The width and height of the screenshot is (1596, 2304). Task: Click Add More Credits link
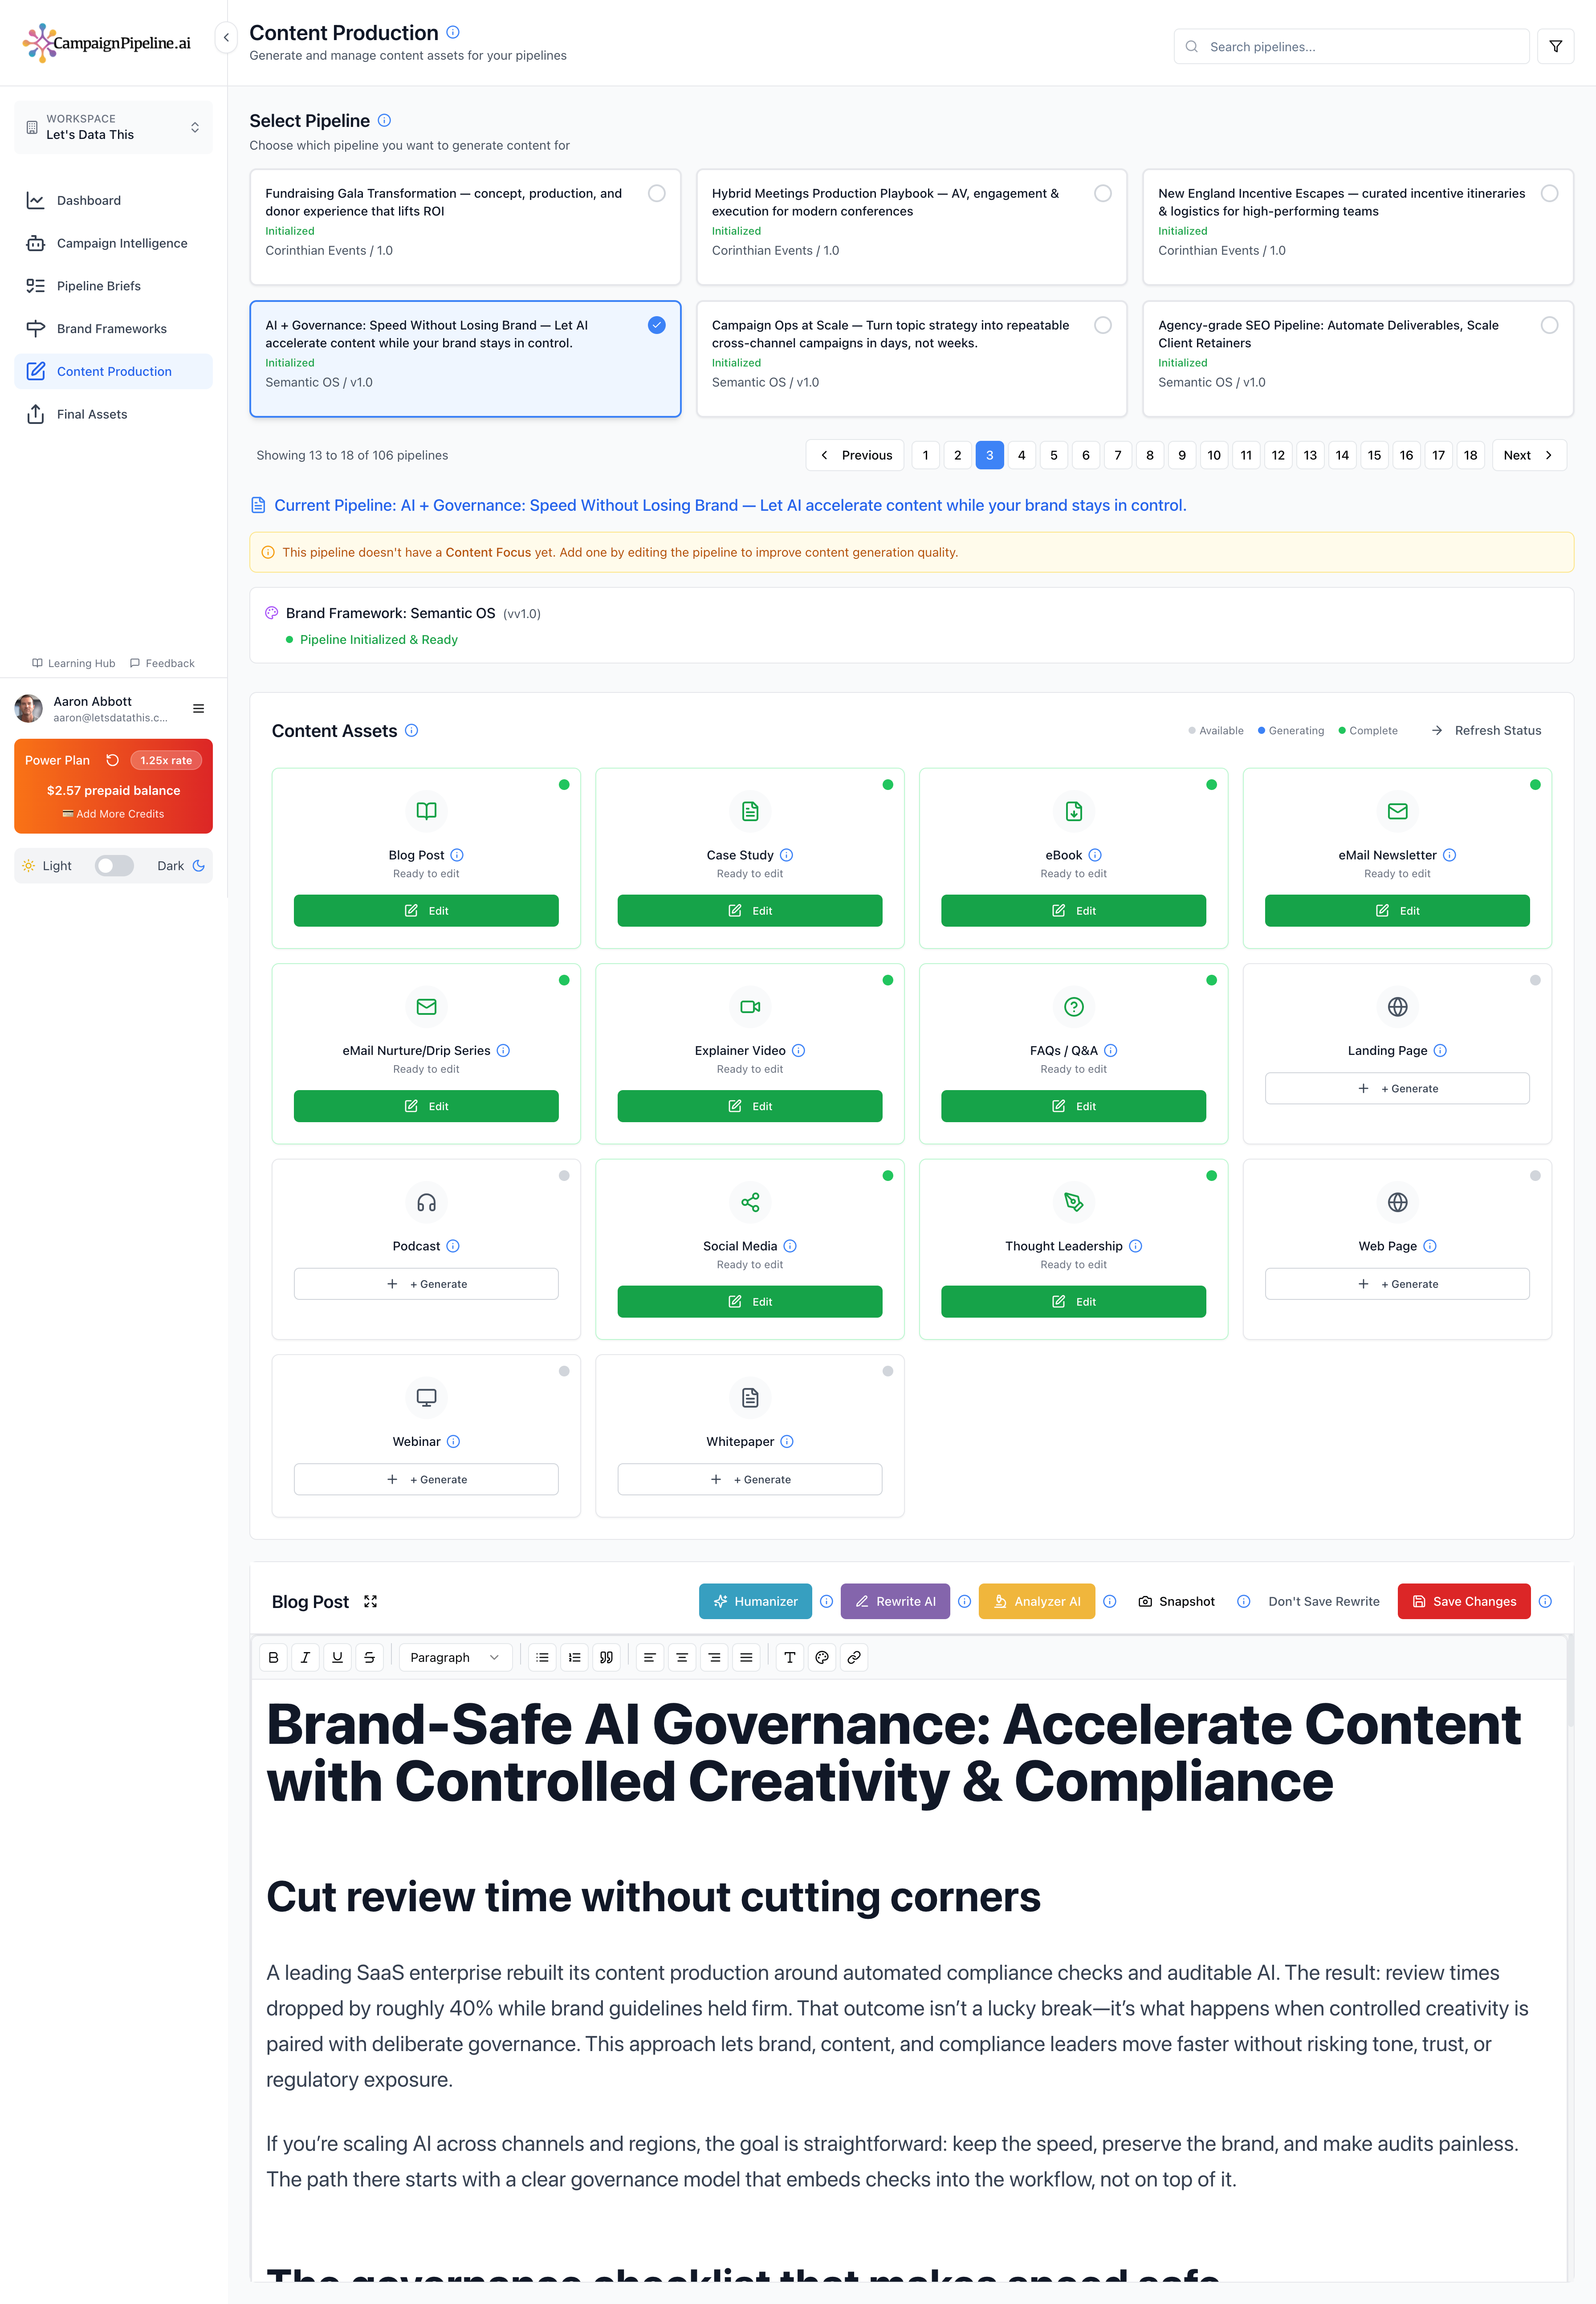(113, 814)
